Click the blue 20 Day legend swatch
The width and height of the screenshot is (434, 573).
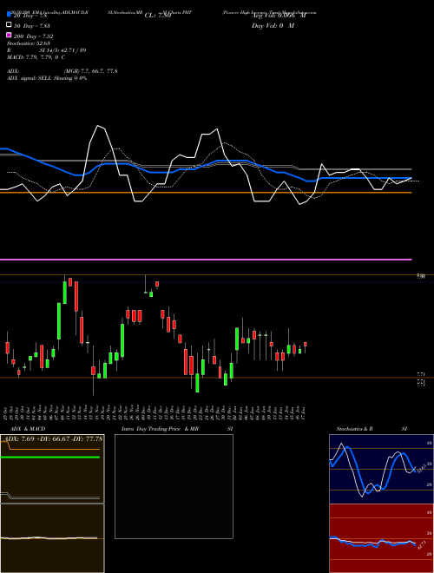[9, 15]
